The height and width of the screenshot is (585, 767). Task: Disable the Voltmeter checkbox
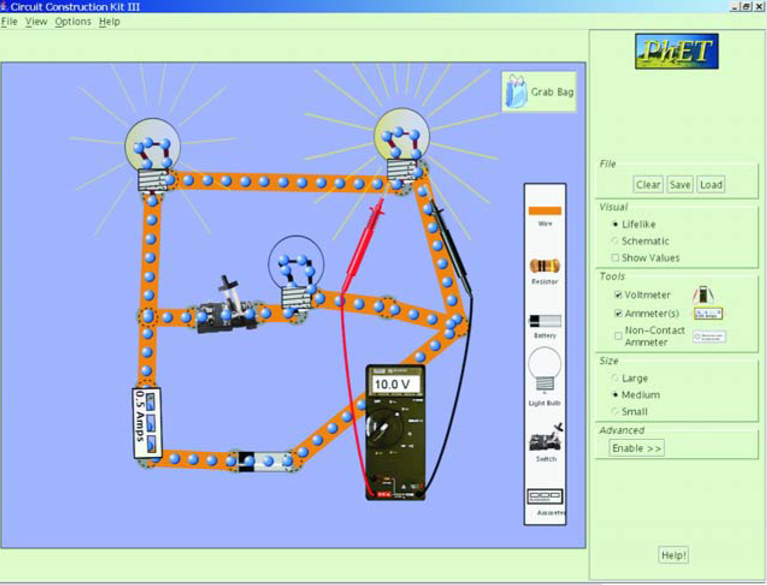(618, 295)
